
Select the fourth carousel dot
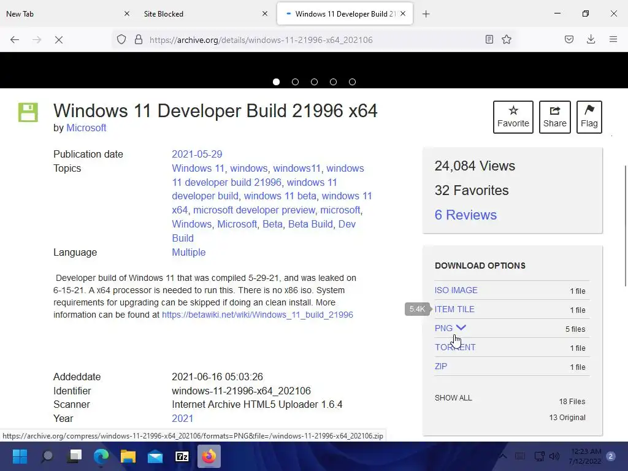point(333,82)
